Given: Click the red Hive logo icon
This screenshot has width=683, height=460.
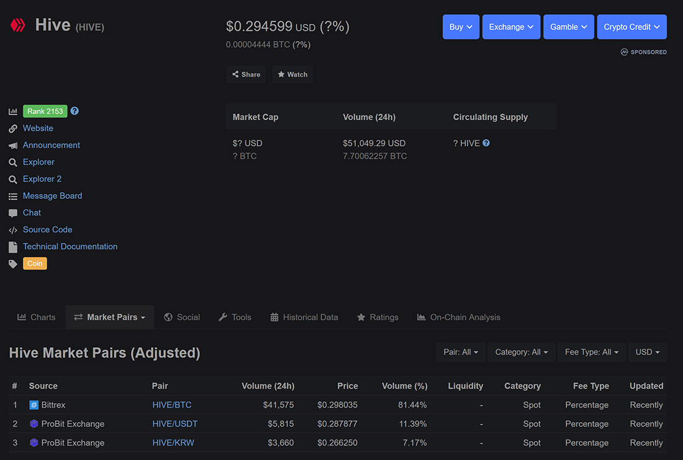Looking at the screenshot, I should coord(18,25).
